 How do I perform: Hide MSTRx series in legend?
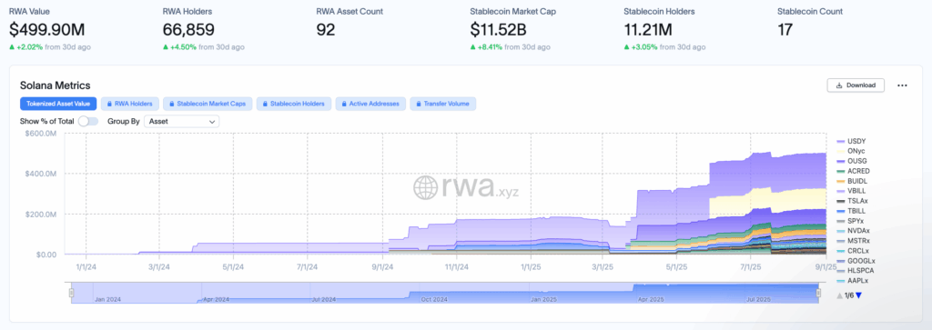(854, 241)
